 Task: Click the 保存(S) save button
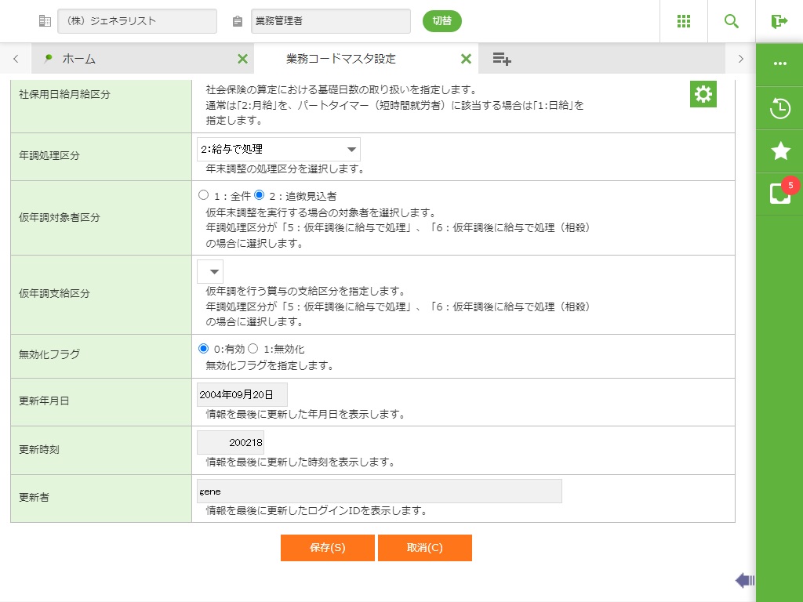pos(327,548)
